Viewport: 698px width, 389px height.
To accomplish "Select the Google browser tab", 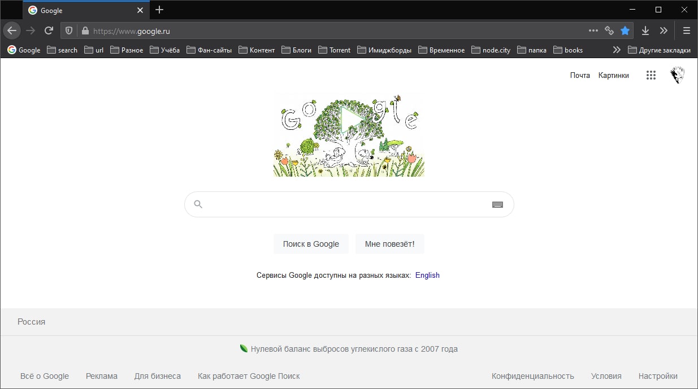I will 86,10.
